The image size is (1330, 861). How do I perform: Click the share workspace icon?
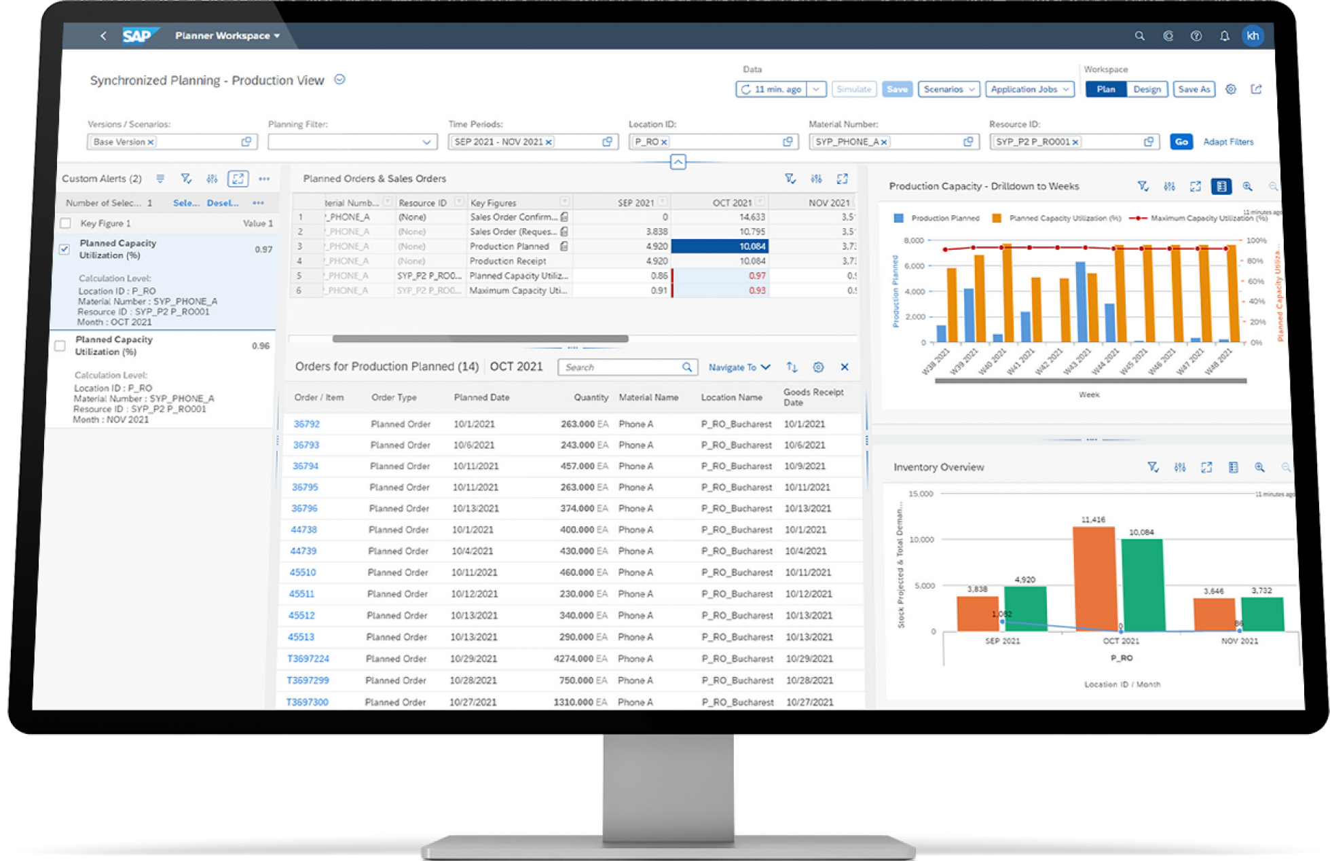[x=1256, y=89]
